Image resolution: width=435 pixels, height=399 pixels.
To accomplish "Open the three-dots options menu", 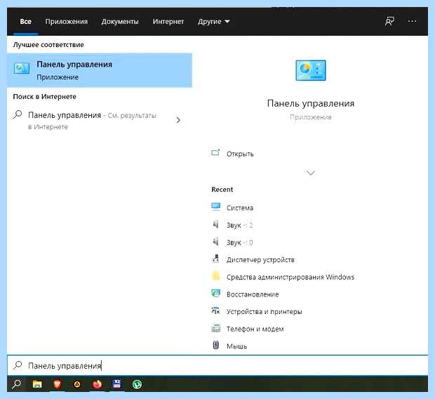I will [x=412, y=21].
